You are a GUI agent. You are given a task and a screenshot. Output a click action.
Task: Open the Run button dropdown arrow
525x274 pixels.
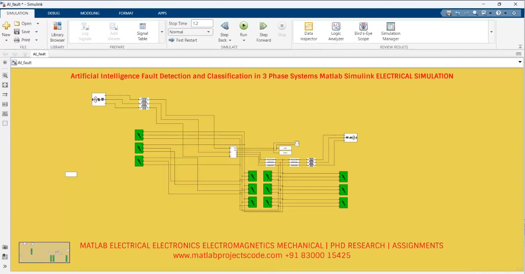pyautogui.click(x=243, y=40)
